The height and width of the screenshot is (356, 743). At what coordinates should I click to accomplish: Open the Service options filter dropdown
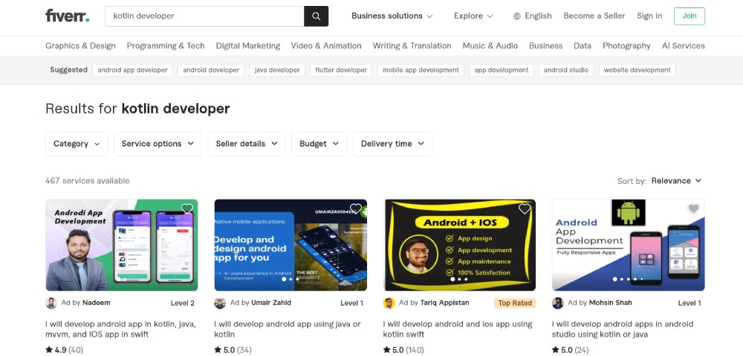[x=158, y=144]
